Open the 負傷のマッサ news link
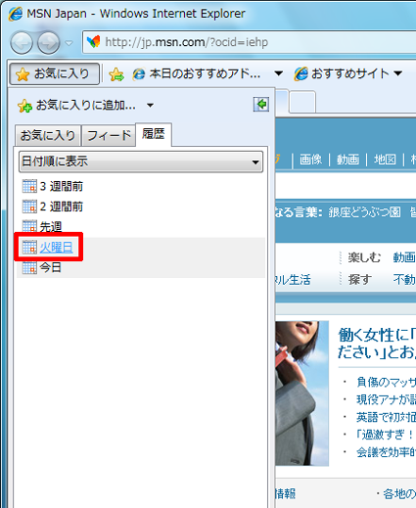The width and height of the screenshot is (416, 508). pos(387,382)
